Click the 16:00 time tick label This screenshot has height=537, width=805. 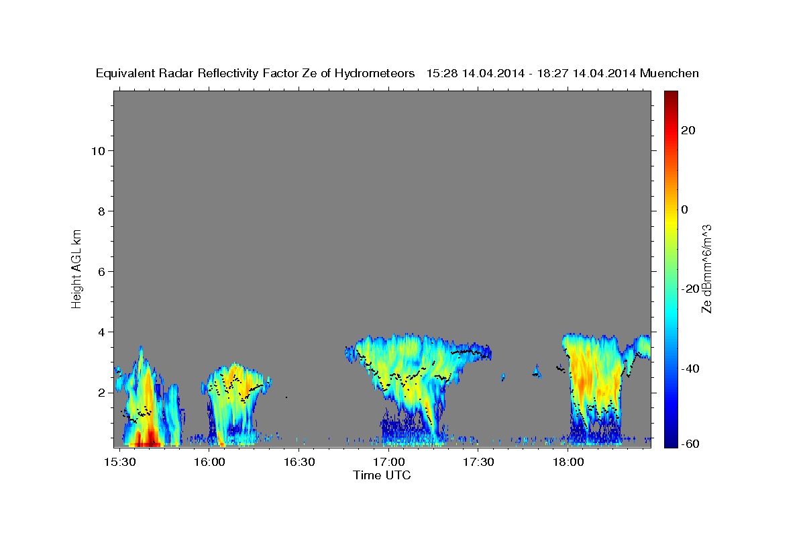pyautogui.click(x=209, y=462)
